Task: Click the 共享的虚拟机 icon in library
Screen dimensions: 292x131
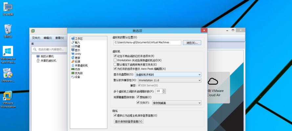Action: point(38,61)
